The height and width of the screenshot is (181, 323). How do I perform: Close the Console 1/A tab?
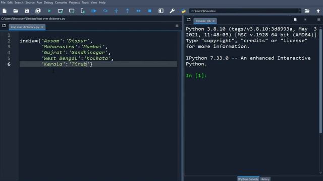(x=213, y=21)
